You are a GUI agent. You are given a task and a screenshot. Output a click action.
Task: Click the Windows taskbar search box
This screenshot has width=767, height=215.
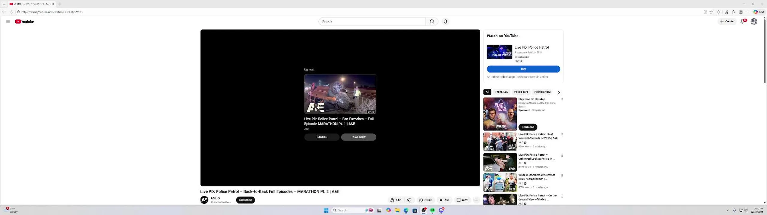[x=353, y=210]
